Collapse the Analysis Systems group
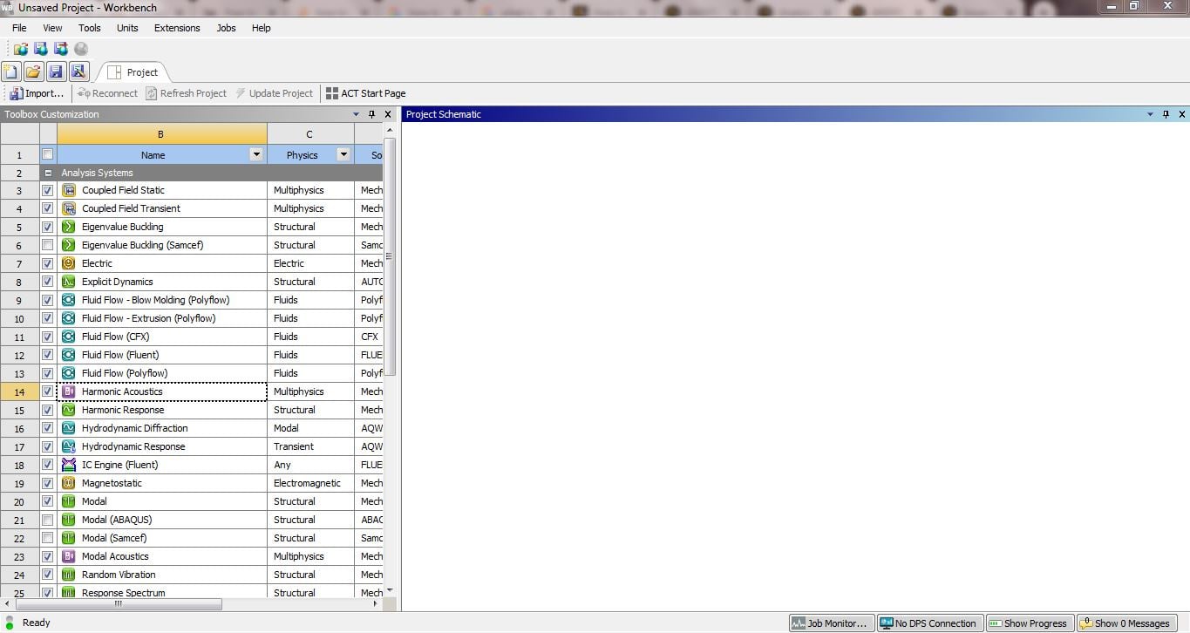Image resolution: width=1190 pixels, height=633 pixels. click(x=48, y=173)
